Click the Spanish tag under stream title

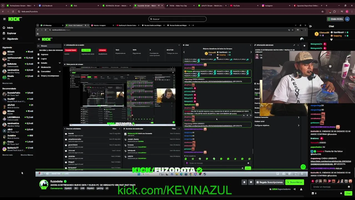click(68, 188)
